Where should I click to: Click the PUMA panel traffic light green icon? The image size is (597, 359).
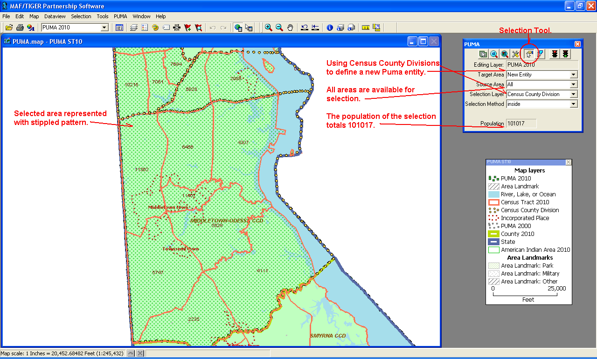click(x=565, y=54)
